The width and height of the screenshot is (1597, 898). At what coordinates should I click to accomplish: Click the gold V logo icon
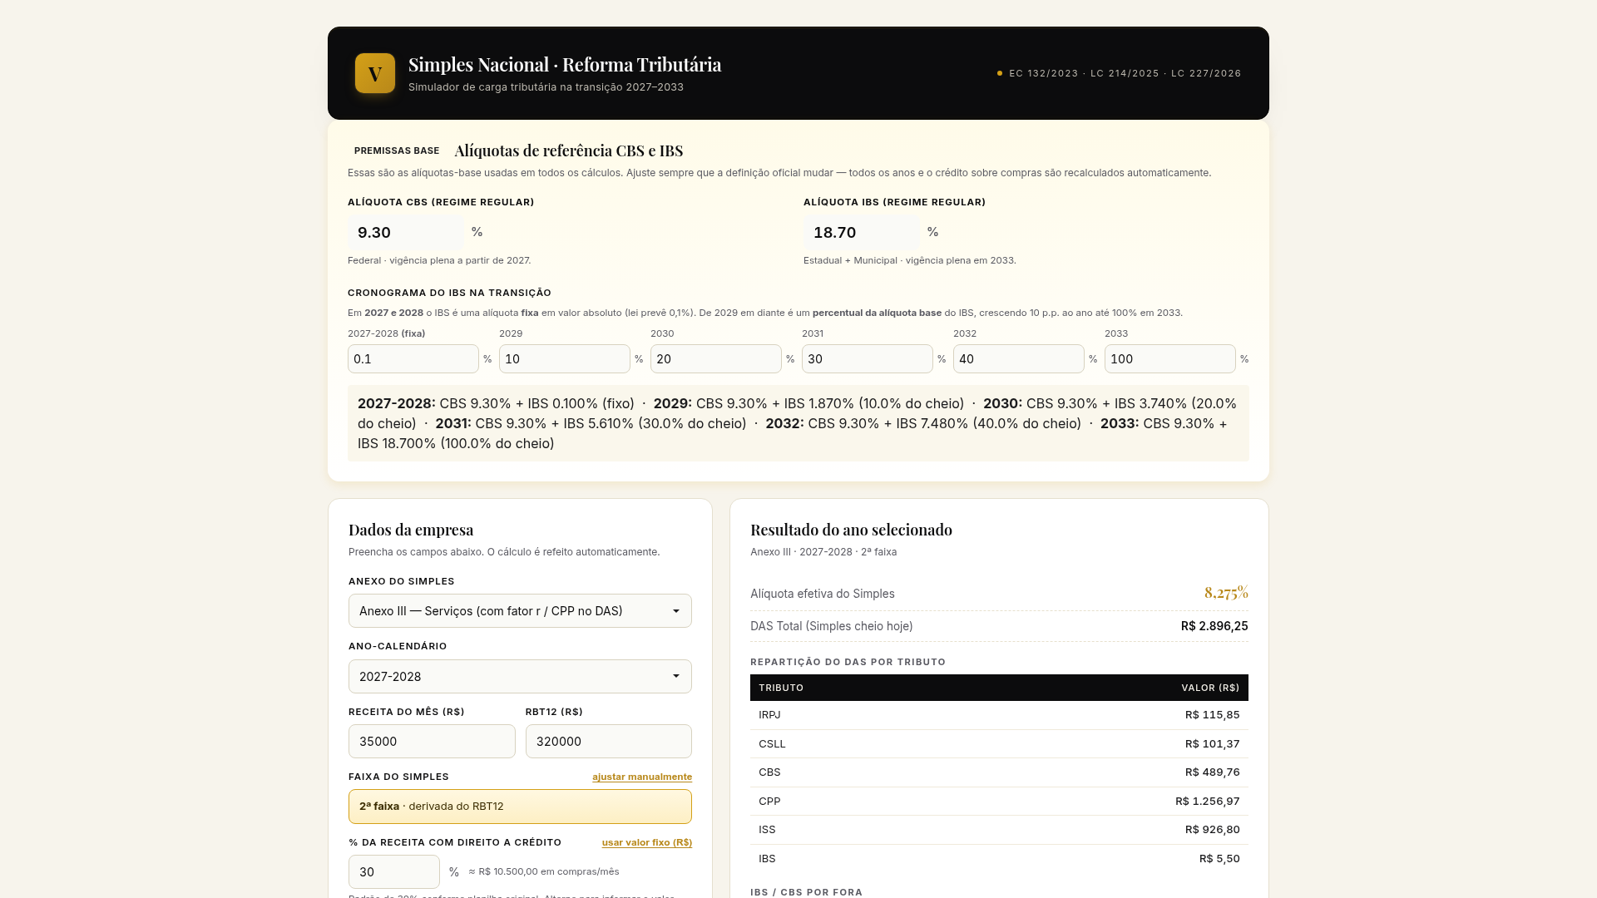pos(375,73)
